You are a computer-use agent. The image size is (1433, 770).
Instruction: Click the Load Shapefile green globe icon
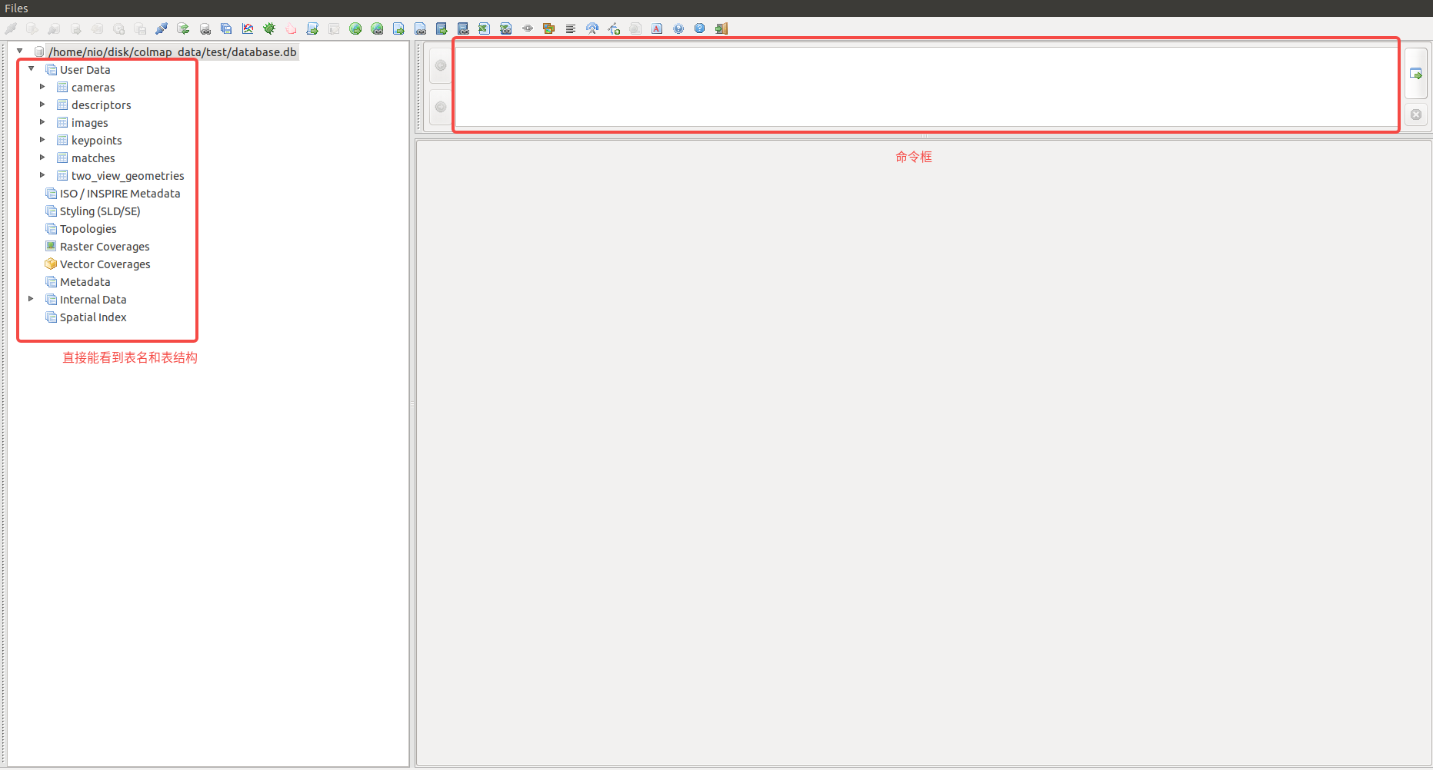tap(355, 28)
